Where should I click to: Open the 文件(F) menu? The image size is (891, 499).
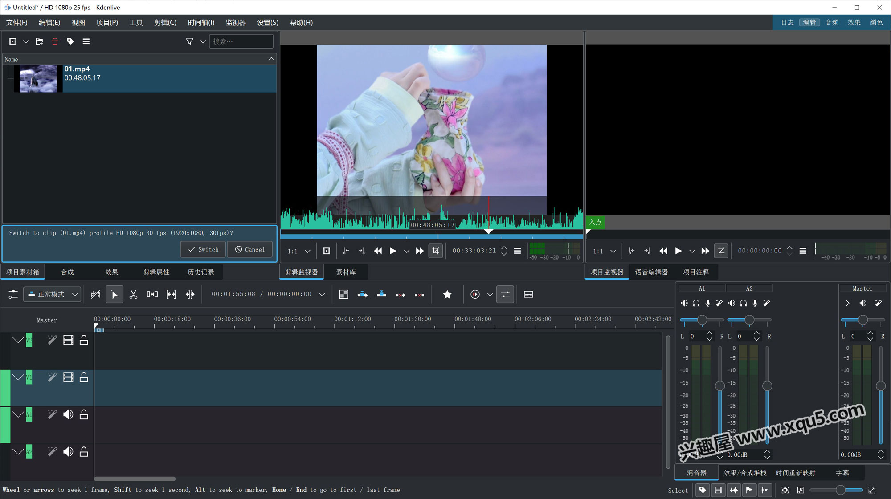tap(17, 22)
